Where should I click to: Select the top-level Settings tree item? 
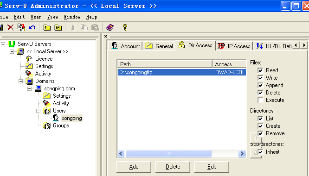pyautogui.click(x=44, y=66)
